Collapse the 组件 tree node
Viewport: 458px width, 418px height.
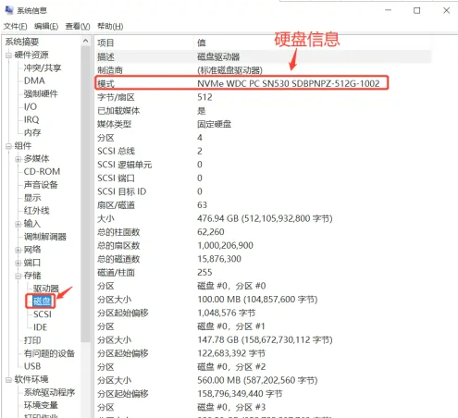pos(8,146)
